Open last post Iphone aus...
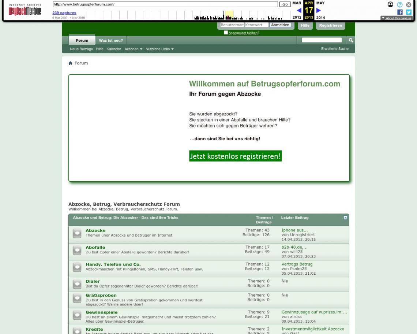The height and width of the screenshot is (334, 417). click(x=295, y=230)
